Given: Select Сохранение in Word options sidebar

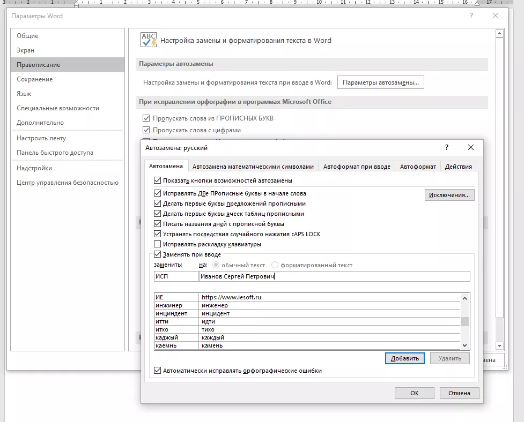Looking at the screenshot, I should (x=68, y=79).
